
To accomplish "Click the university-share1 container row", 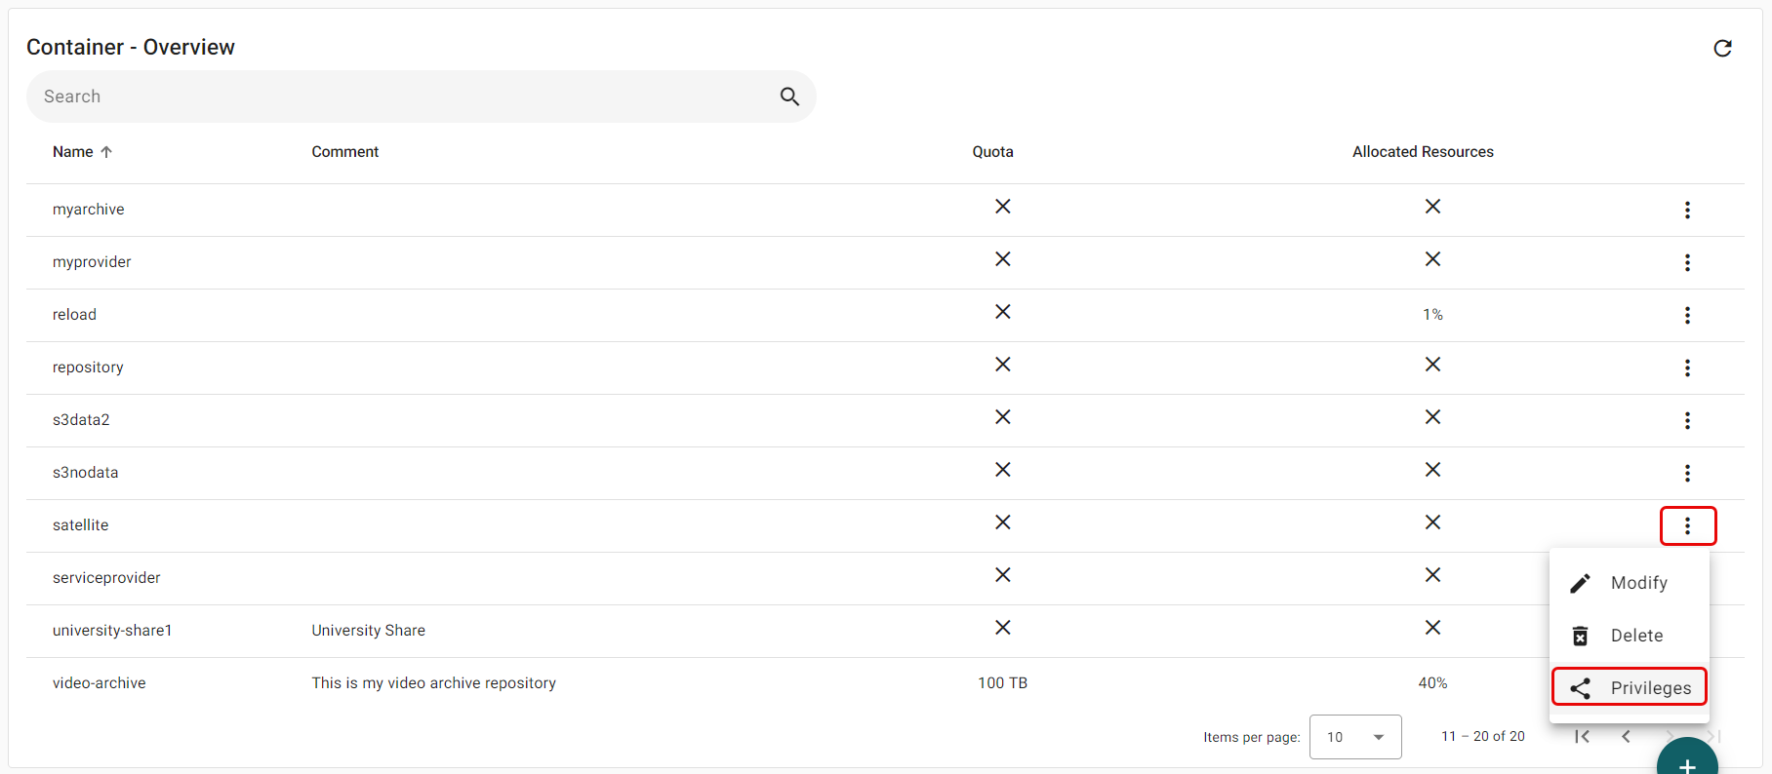I will (x=112, y=631).
